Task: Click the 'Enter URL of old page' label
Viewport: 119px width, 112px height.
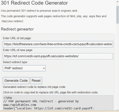Action: coord(17,38)
